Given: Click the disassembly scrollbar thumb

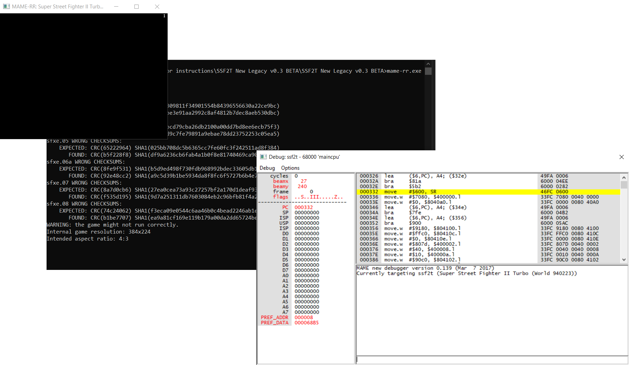Looking at the screenshot, I should pos(624,185).
